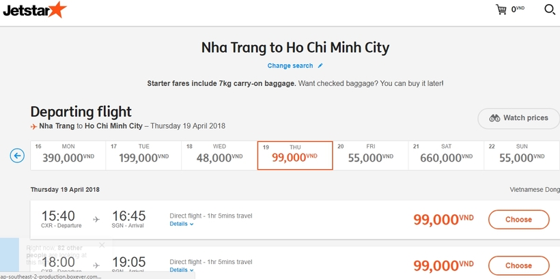The width and height of the screenshot is (560, 279).
Task: Select Sunday 22 fare 55,000 VND
Action: (x=522, y=156)
